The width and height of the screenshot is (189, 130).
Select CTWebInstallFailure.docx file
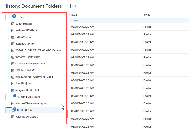(x=30, y=64)
